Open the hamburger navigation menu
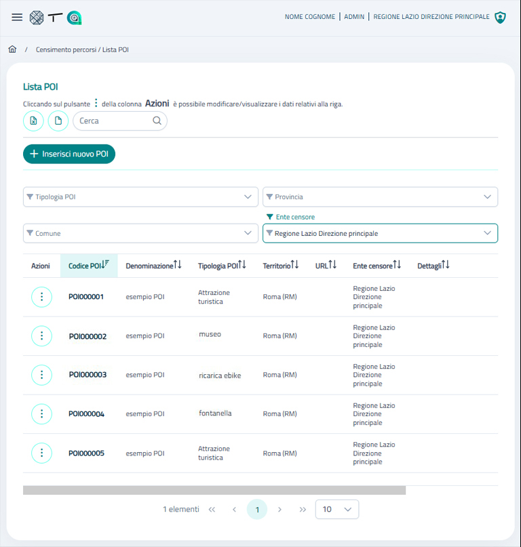521x547 pixels. pyautogui.click(x=17, y=18)
